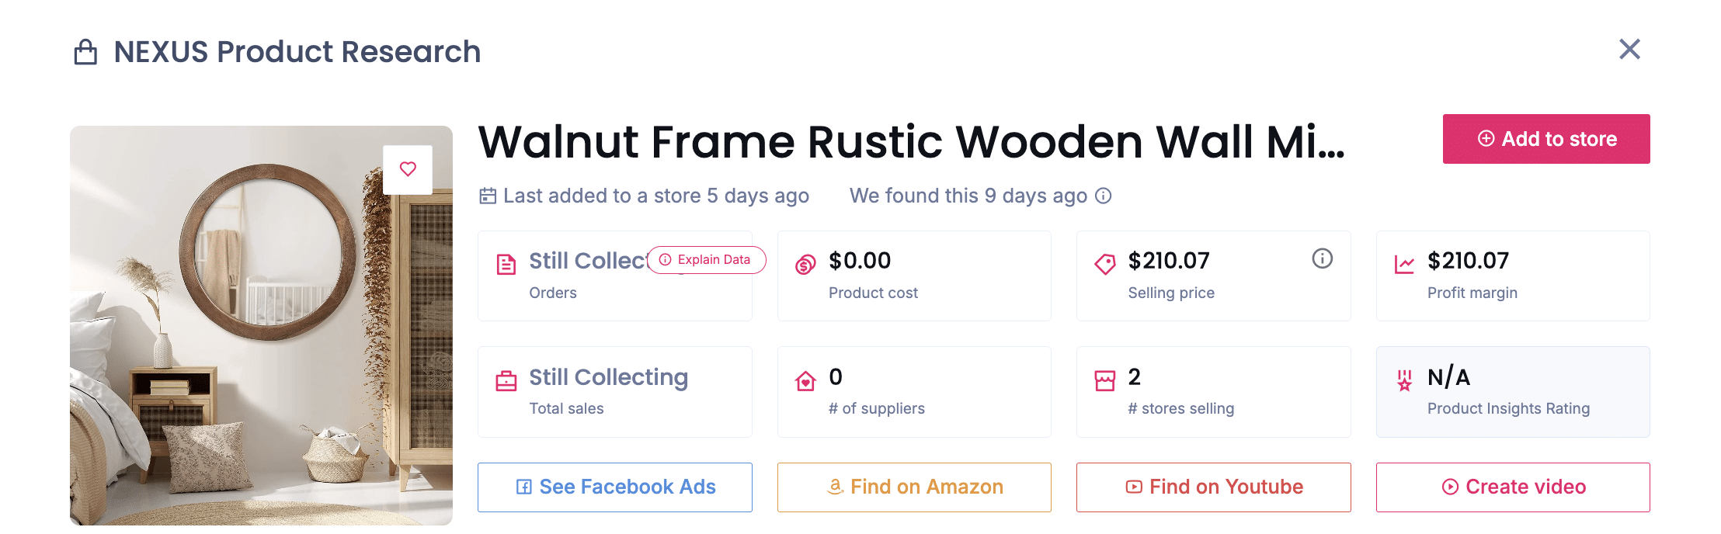This screenshot has height=534, width=1721.
Task: Click the calendar icon next to last added date
Action: click(x=487, y=196)
